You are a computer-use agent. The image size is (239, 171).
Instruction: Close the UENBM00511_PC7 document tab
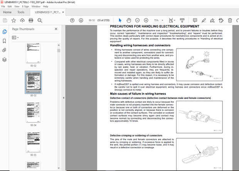coord(63,12)
